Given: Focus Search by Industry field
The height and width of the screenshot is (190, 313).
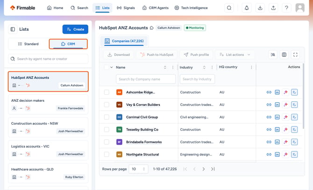Looking at the screenshot, I should [x=197, y=79].
